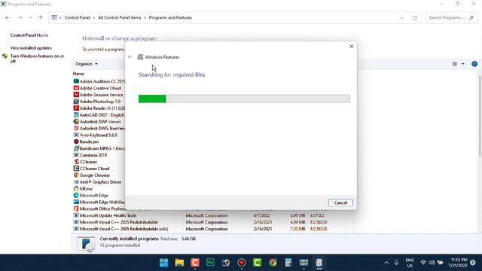Open Turn Windows features on or off
The width and height of the screenshot is (482, 271).
click(37, 59)
